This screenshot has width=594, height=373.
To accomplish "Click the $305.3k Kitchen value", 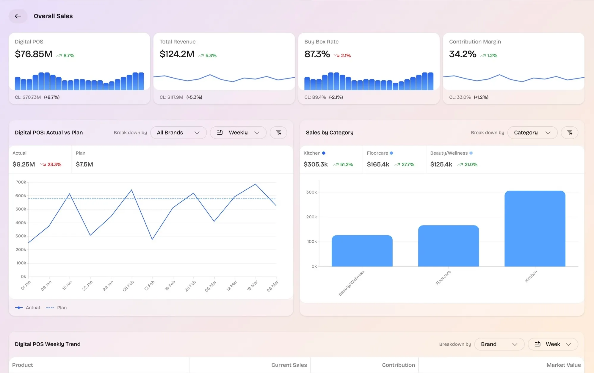I will tap(316, 164).
